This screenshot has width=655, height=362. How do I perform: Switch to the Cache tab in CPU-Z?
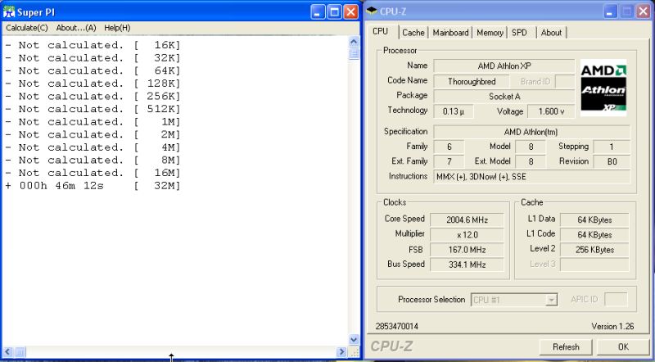click(413, 33)
